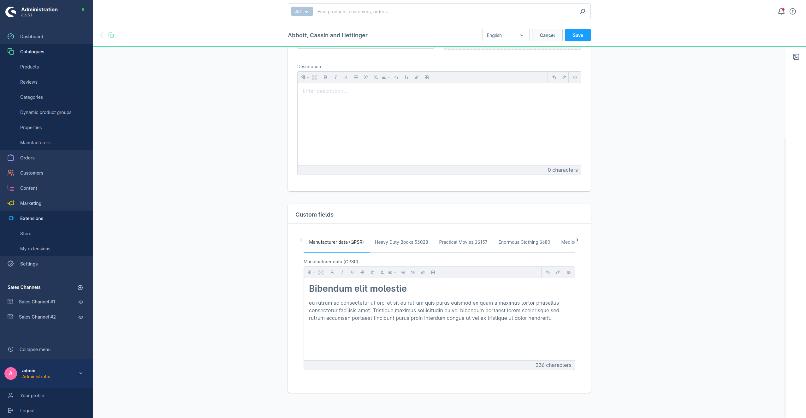Select the Manufacturer data GPSR tab
Image resolution: width=806 pixels, height=418 pixels.
point(336,242)
